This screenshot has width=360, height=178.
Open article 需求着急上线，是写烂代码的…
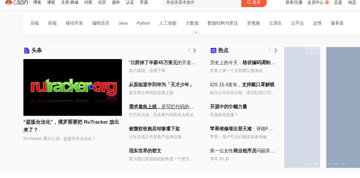coord(161,107)
